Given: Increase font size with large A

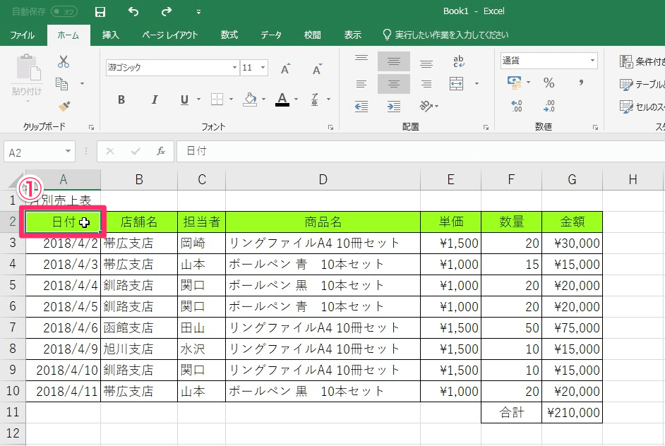Looking at the screenshot, I should pos(285,68).
